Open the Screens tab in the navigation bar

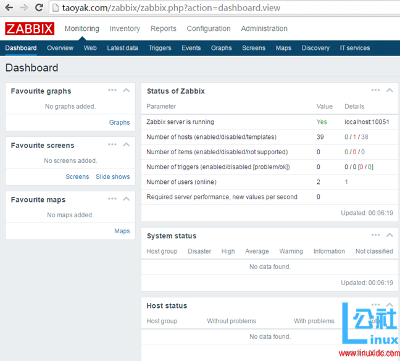click(254, 48)
